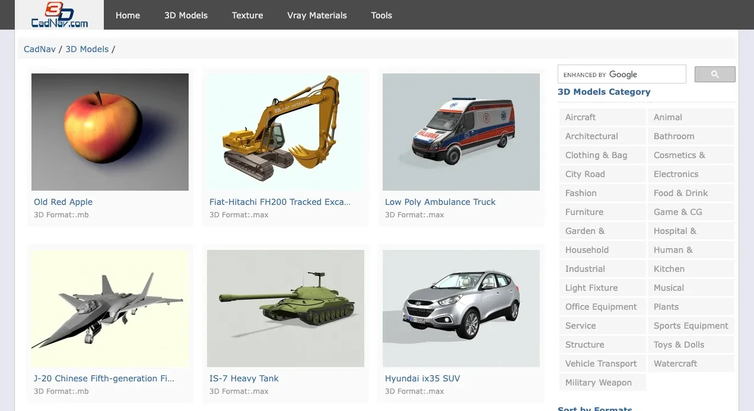
Task: Focus the Google custom search field
Action: (622, 74)
